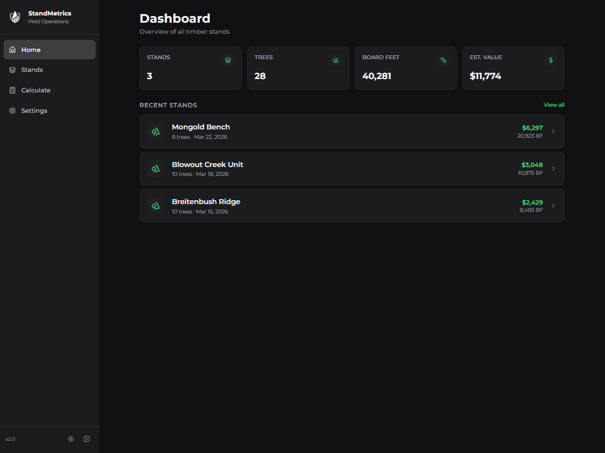
Task: Collapse the sidebar panel
Action: point(87,439)
